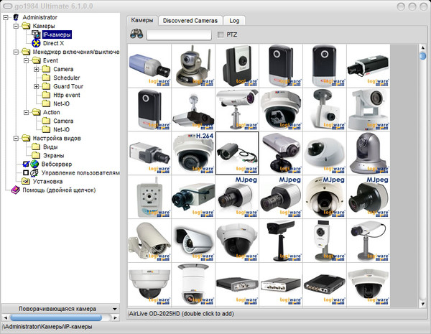Click the camera list scrollbar thumb
The image size is (431, 334).
point(422,55)
